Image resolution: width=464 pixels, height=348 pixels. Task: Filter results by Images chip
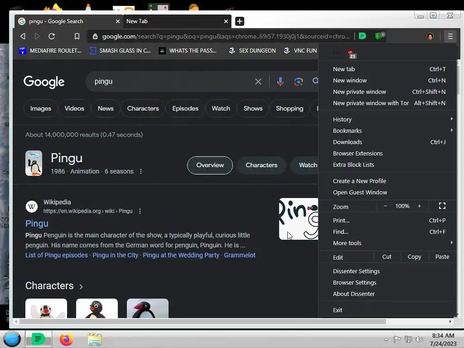pos(40,109)
